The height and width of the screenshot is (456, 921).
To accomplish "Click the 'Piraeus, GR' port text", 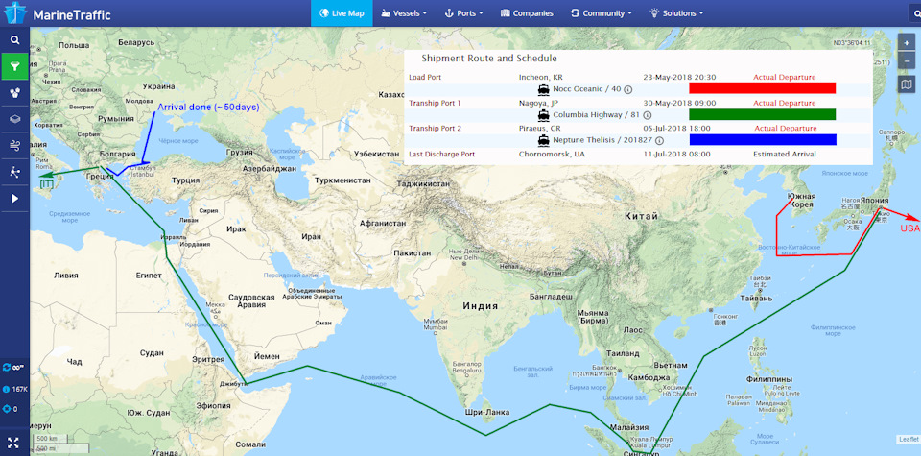I will coord(540,128).
